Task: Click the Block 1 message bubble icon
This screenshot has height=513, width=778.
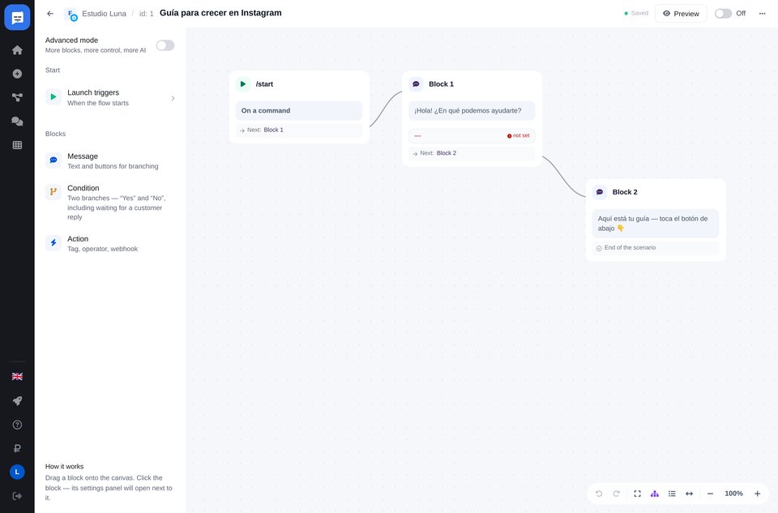Action: click(416, 83)
